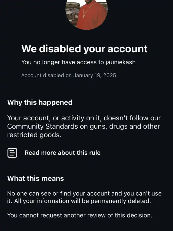Click the Community Standards explanation paragraph
This screenshot has width=173, height=231.
(84, 126)
